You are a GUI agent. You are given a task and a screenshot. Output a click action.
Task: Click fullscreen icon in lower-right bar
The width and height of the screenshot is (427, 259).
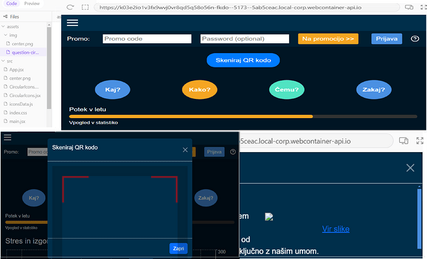pyautogui.click(x=420, y=141)
